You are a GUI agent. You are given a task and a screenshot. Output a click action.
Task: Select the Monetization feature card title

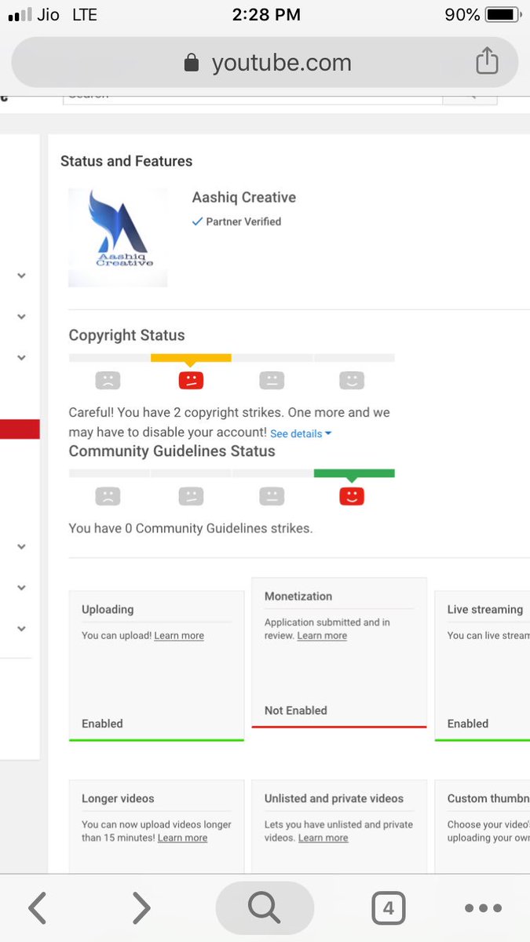298,597
